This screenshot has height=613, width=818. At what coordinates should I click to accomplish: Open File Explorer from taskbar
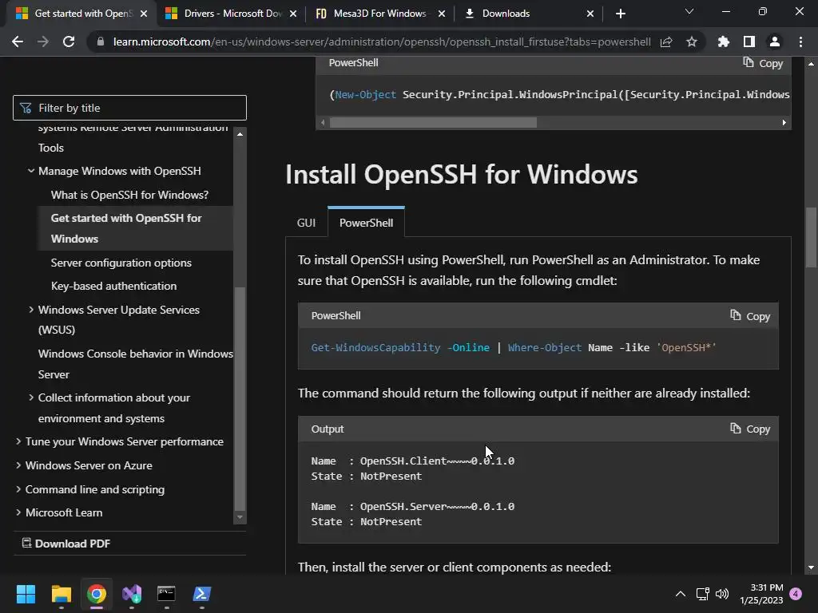coord(61,594)
